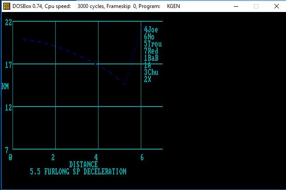Click the x-axis value 2

(x=53, y=157)
